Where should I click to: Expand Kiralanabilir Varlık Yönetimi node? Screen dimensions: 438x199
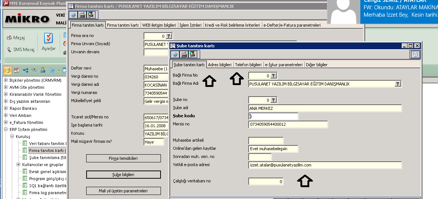(x=6, y=94)
